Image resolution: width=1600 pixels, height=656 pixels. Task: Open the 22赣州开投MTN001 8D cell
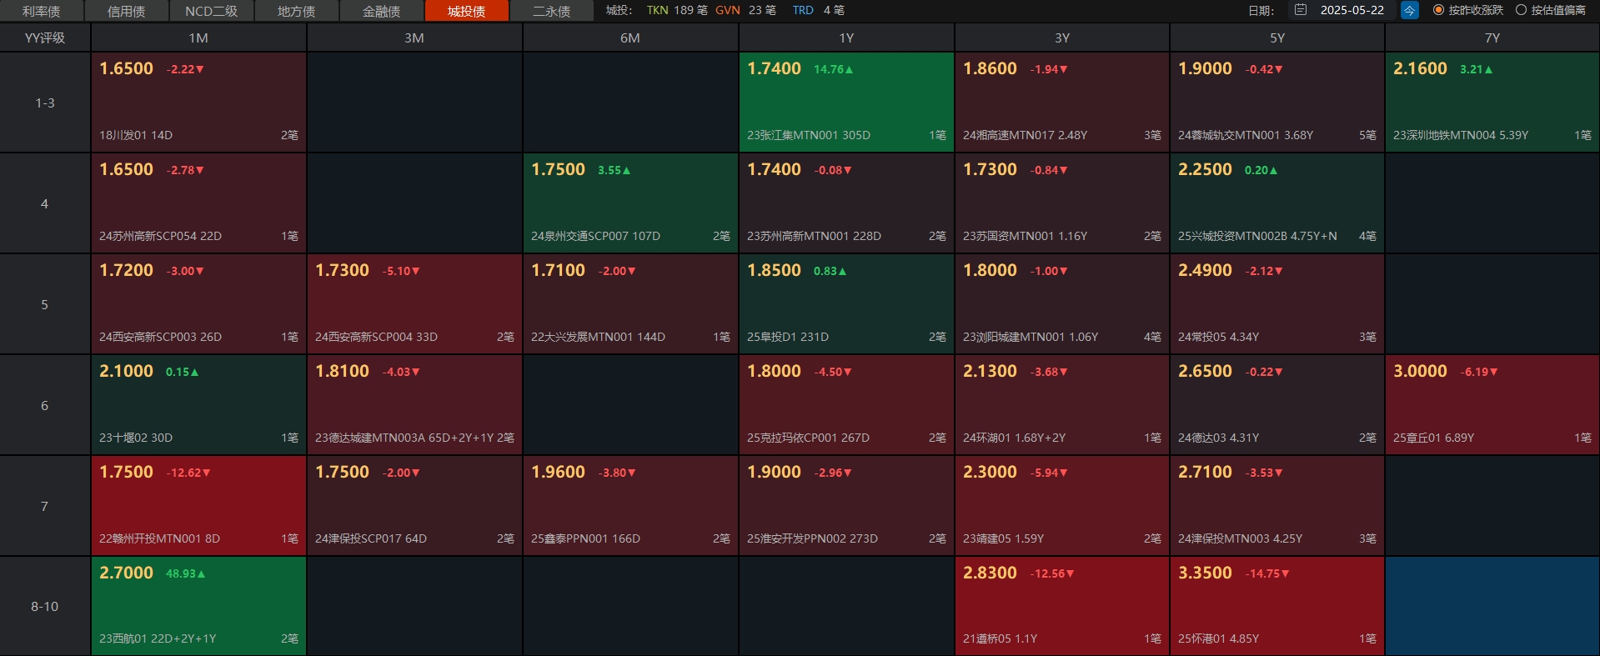(198, 506)
